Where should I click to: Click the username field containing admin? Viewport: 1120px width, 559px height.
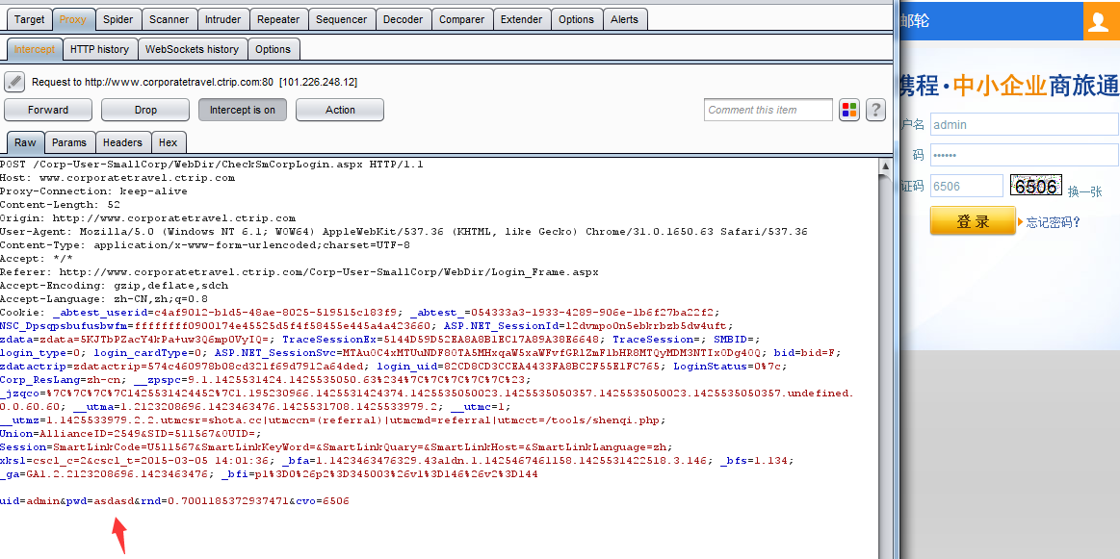[x=1024, y=124]
